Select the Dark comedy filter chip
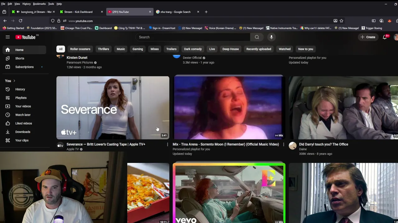This screenshot has width=398, height=223. click(x=193, y=49)
